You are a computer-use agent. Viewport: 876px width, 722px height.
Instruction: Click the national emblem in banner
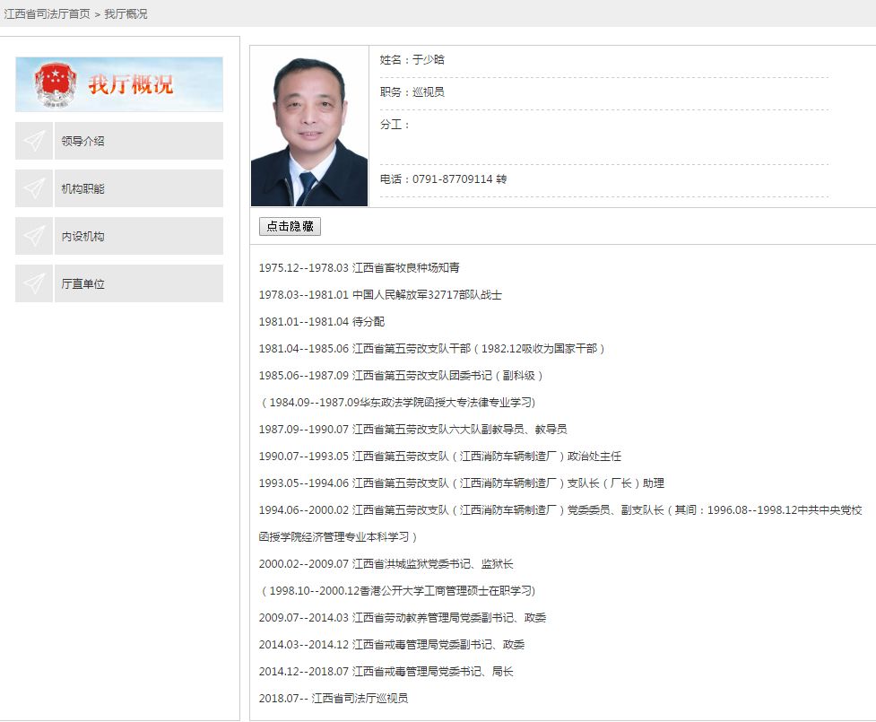coord(56,83)
